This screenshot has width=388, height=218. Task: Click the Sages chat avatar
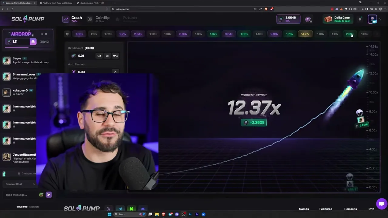(x=6, y=60)
